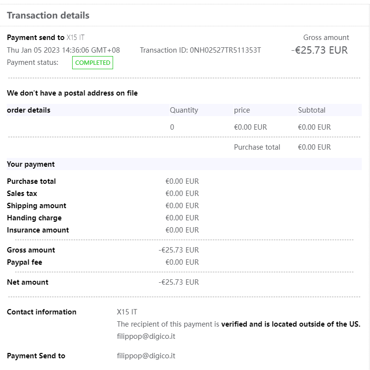Click the Shipping amount label
Viewport: 370px width, 370px height.
pyautogui.click(x=37, y=206)
